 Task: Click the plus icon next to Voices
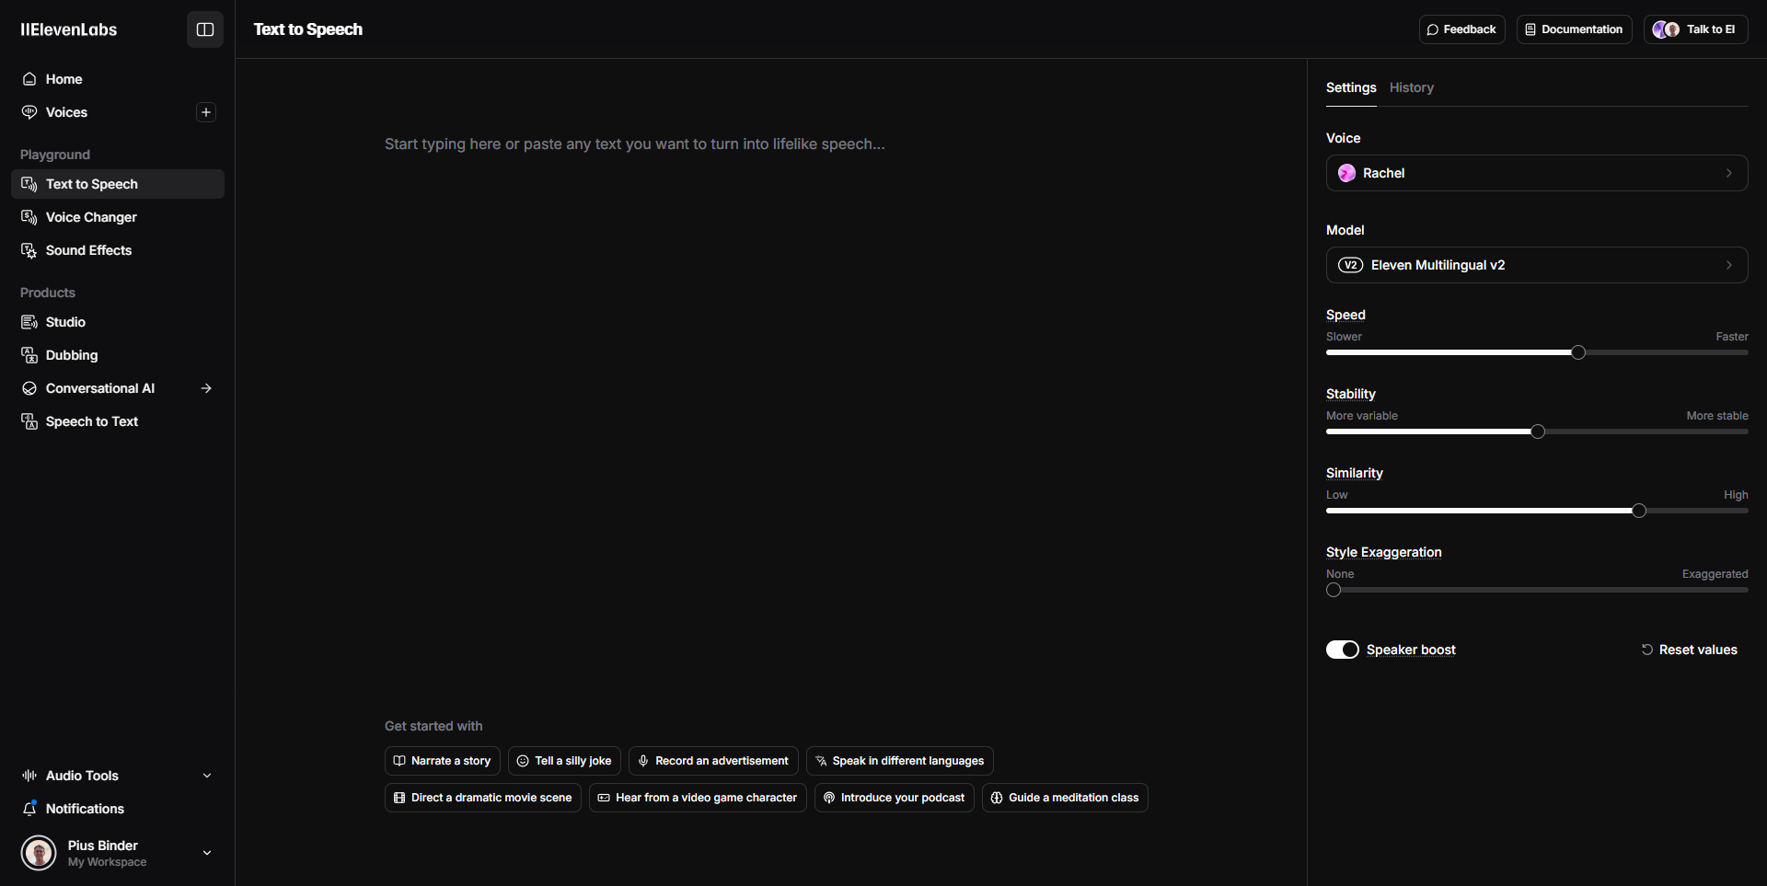[x=206, y=112]
